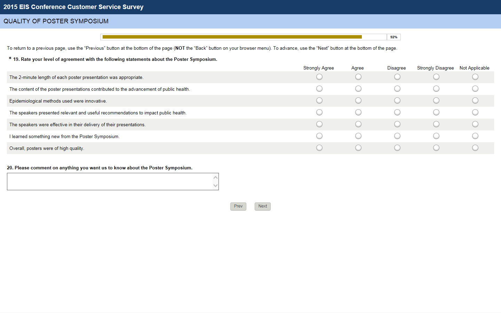
Task: Select Agree for content advancing public health
Action: point(358,89)
